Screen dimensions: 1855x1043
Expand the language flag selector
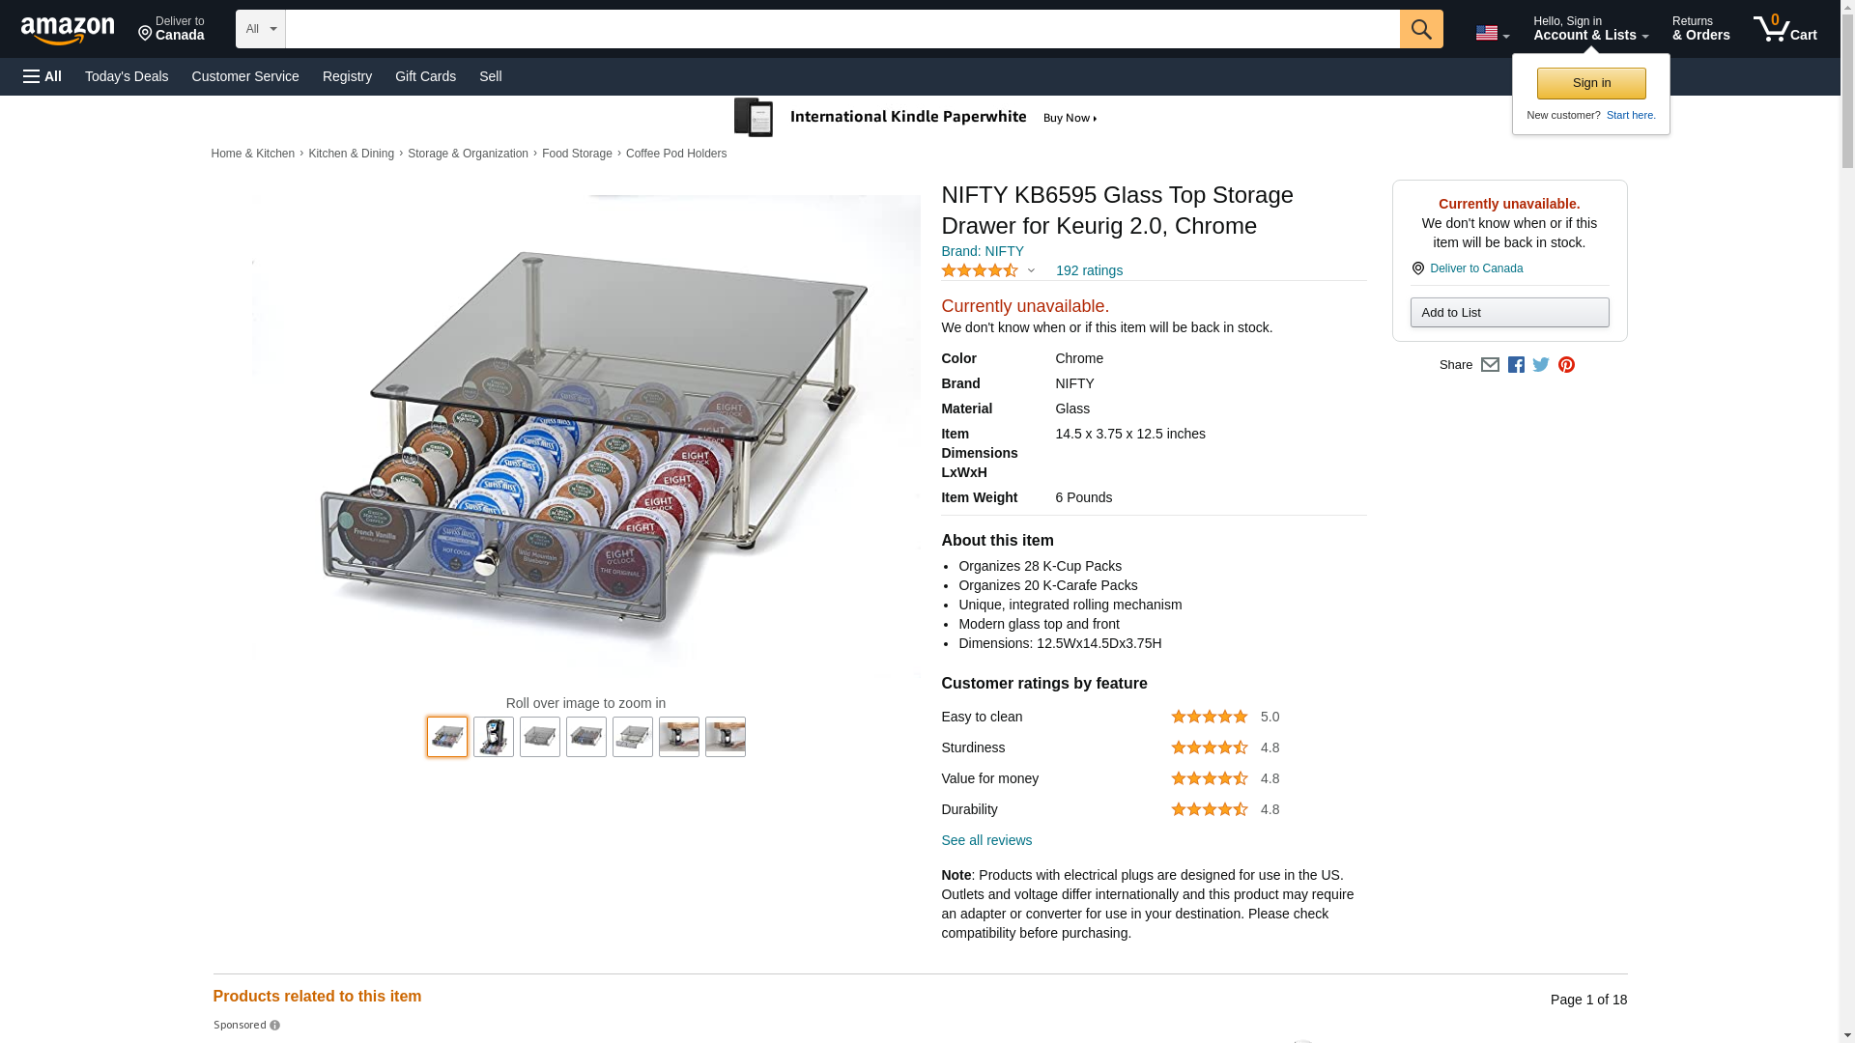click(1492, 34)
